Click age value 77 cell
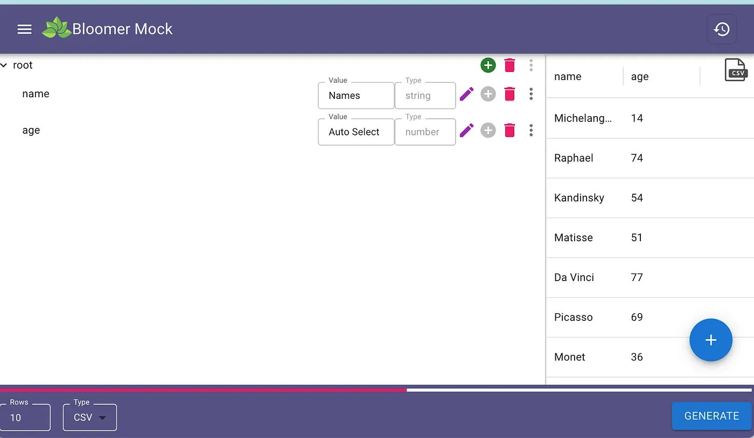Viewport: 754px width, 438px height. (x=661, y=277)
